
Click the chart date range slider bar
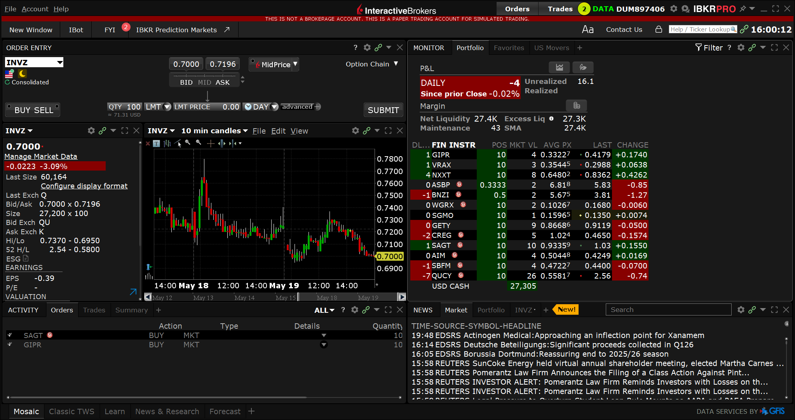point(275,297)
